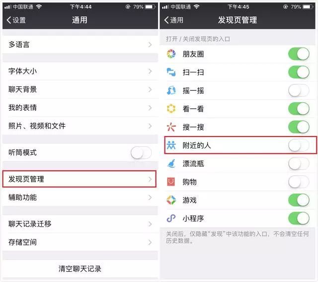
Task: Turn off the 朋友圈 switch
Action: click(299, 54)
